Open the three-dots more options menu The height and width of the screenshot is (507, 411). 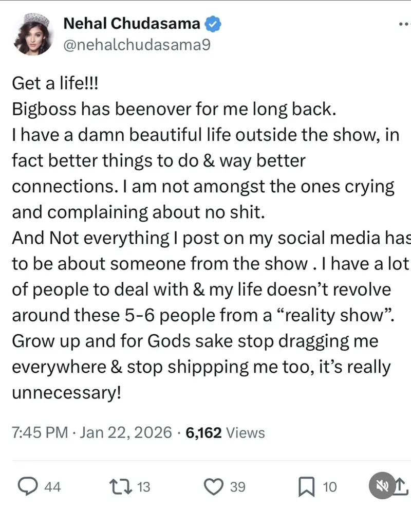pyautogui.click(x=404, y=24)
